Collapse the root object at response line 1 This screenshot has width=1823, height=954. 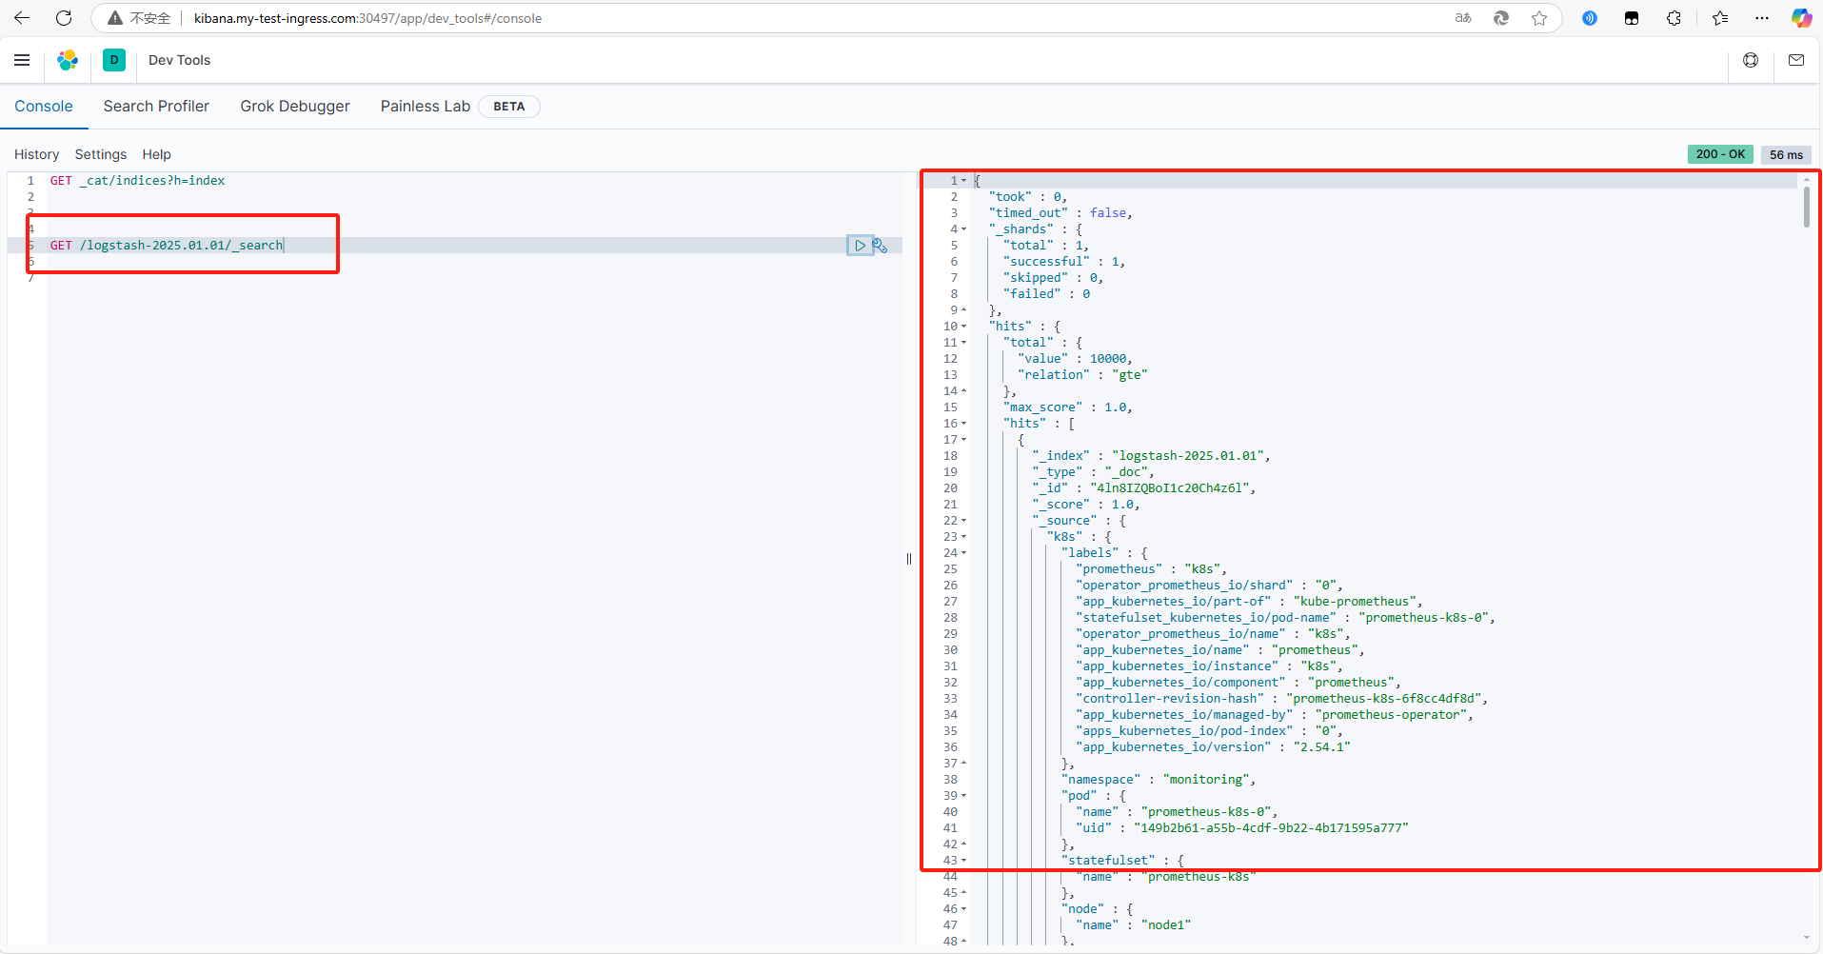tap(963, 181)
